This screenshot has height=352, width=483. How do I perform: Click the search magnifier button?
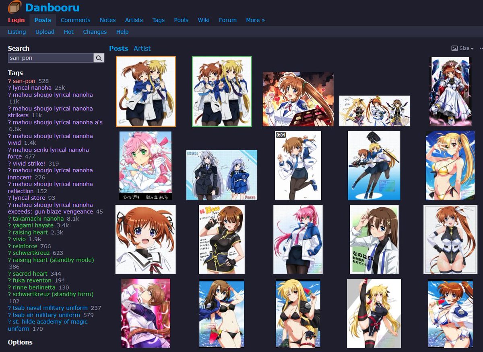(99, 58)
